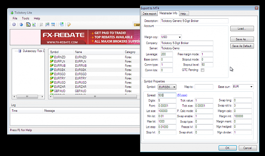Open the Base curr EUR dropdown

click(251, 87)
